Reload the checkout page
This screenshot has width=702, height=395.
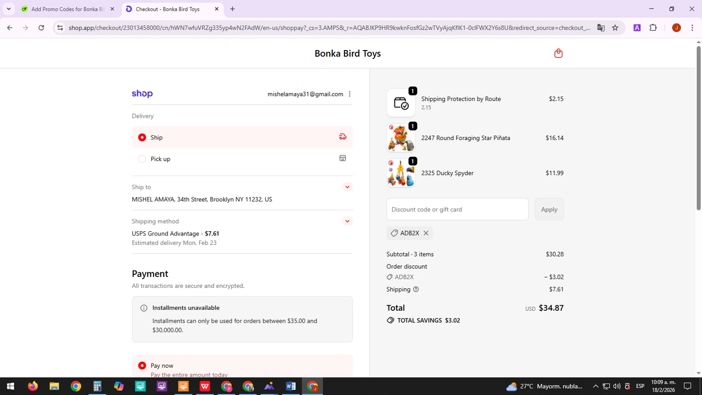pyautogui.click(x=41, y=28)
